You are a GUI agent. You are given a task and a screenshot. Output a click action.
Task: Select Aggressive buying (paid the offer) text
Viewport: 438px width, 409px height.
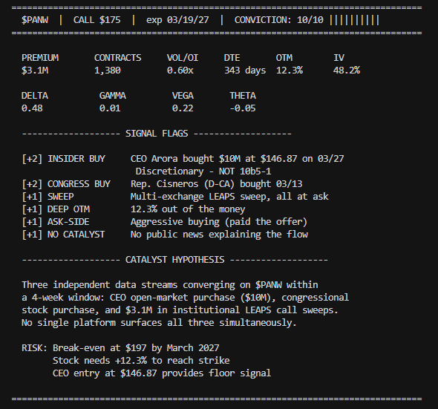[x=219, y=222]
